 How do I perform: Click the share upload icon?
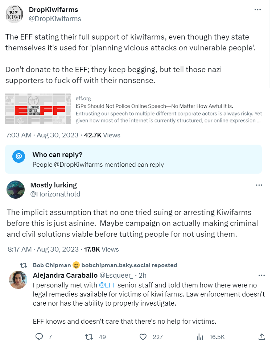point(261,337)
